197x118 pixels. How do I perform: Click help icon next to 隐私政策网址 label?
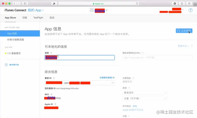pyautogui.click(x=143, y=53)
